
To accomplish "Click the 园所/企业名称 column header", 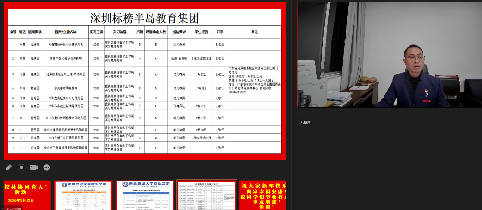I will click(66, 32).
